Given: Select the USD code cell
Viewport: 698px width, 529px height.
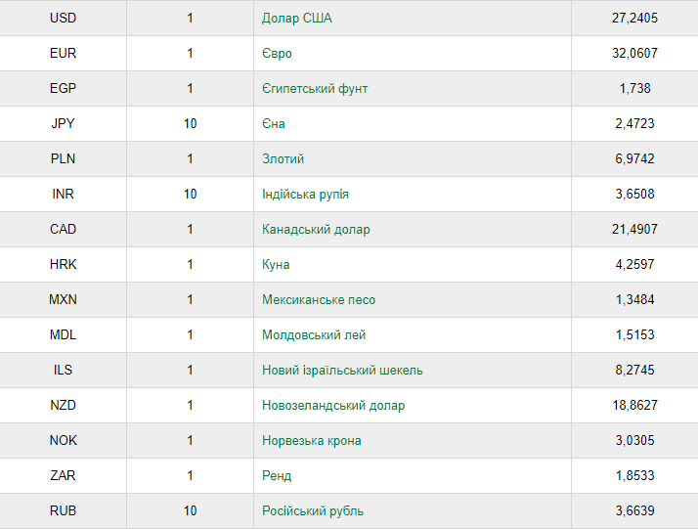Looking at the screenshot, I should (63, 19).
